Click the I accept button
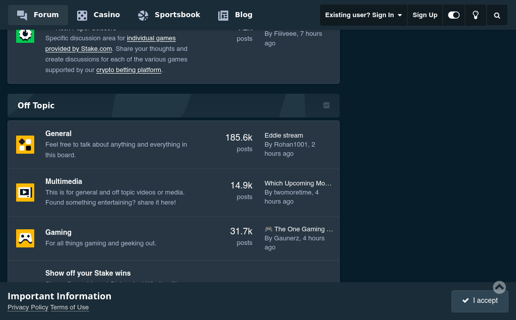 pos(480,301)
